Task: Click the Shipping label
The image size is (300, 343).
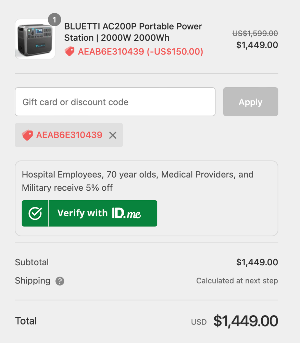Action: pyautogui.click(x=33, y=281)
